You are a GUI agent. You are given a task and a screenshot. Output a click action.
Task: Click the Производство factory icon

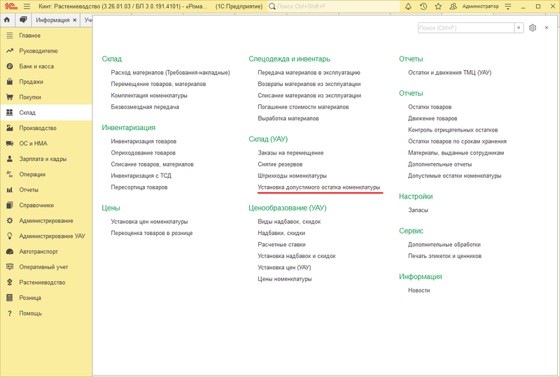click(10, 128)
